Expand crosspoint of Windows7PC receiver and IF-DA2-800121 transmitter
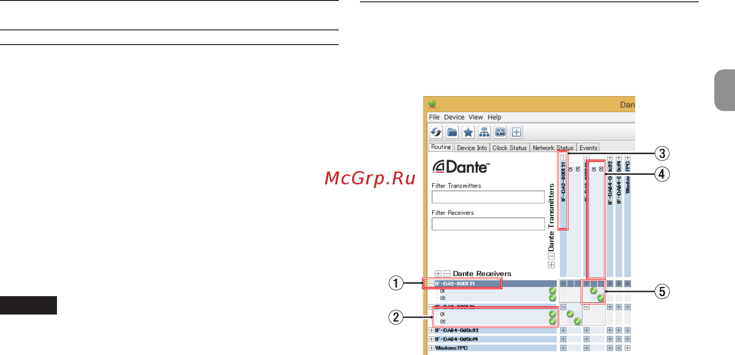 coord(563,348)
